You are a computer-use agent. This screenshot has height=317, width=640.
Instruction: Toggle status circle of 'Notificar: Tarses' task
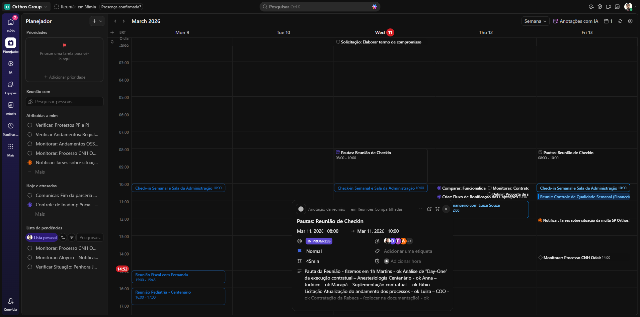[30, 163]
